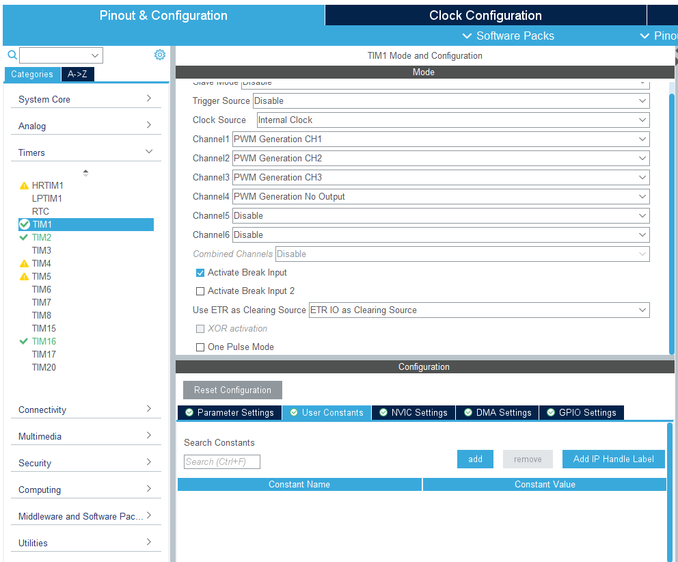The image size is (678, 562).
Task: Open the Clock Configuration tab
Action: pyautogui.click(x=485, y=15)
